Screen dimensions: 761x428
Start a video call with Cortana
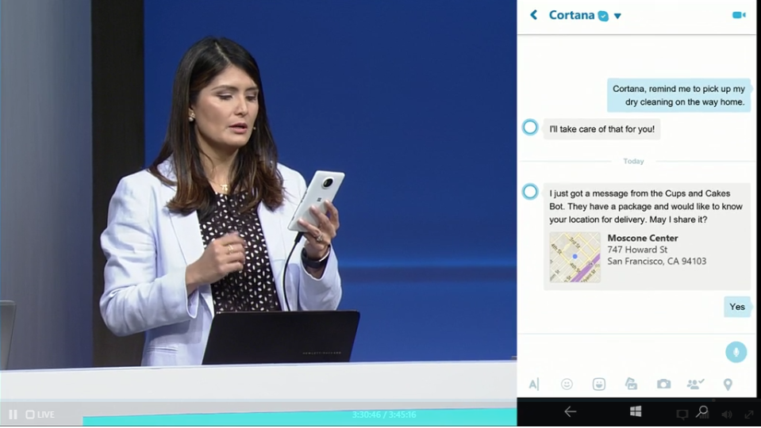click(739, 16)
